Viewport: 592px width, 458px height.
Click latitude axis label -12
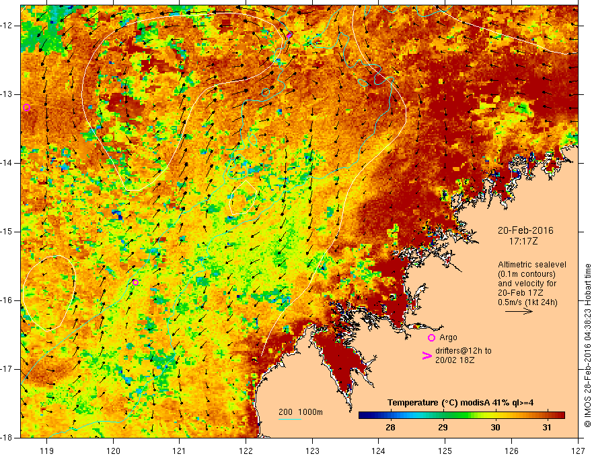click(x=6, y=26)
